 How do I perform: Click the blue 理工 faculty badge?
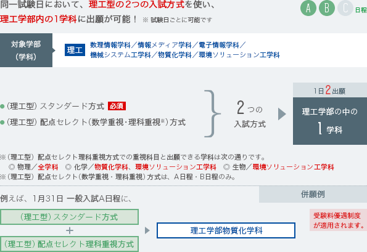coord(75,50)
